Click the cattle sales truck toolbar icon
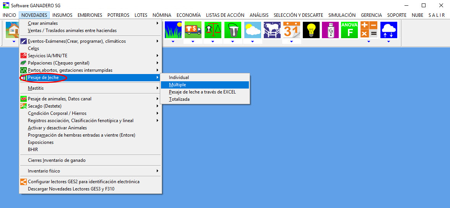This screenshot has width=450, height=208. coord(193,30)
